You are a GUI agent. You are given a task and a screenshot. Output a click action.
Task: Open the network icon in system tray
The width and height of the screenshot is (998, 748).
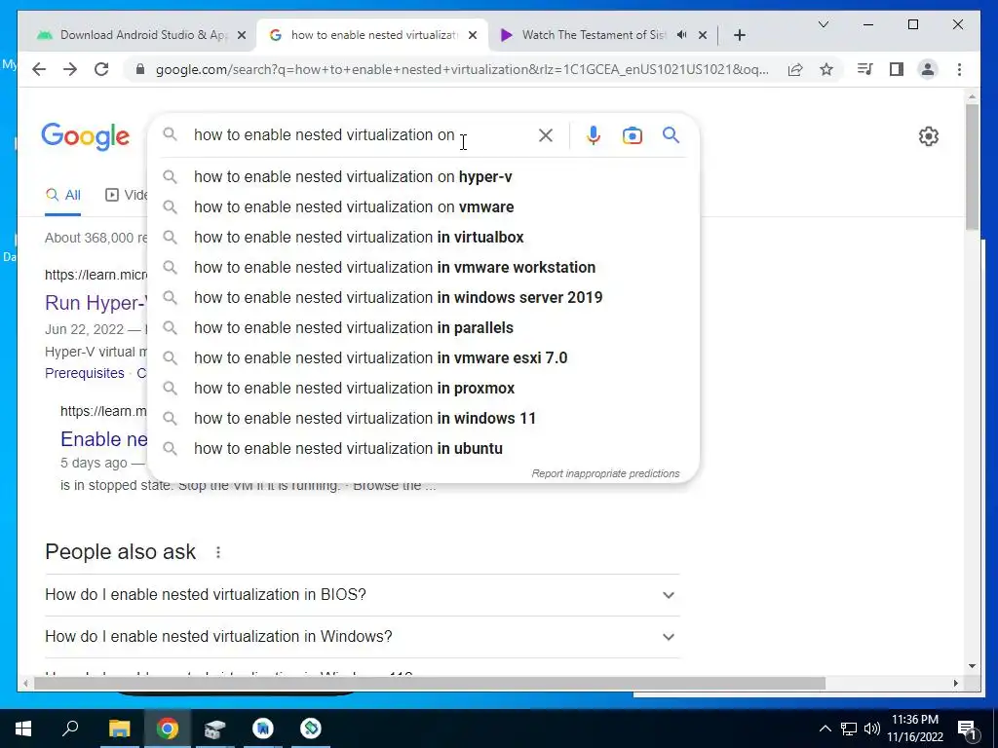[849, 729]
